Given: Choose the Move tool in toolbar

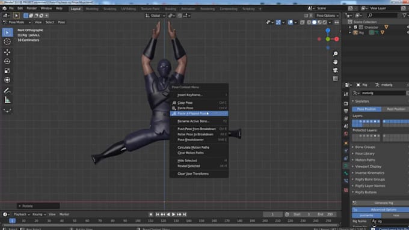Looking at the screenshot, I should (7, 52).
